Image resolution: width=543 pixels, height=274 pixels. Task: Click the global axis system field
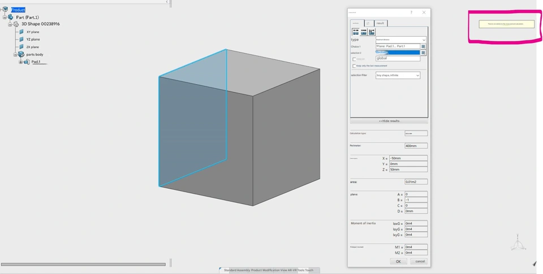[398, 58]
